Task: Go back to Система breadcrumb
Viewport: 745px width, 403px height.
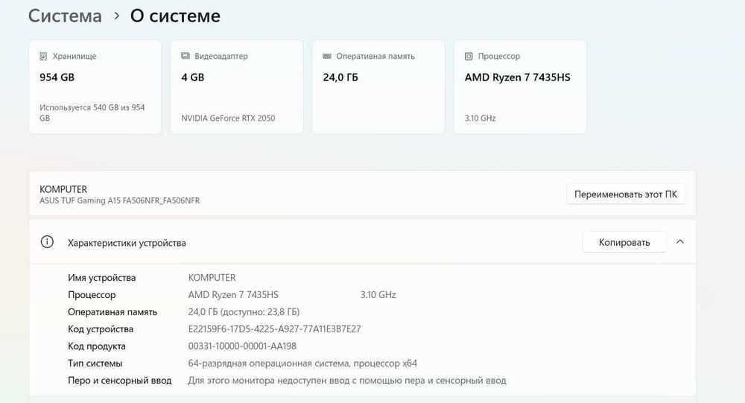Action: (65, 16)
